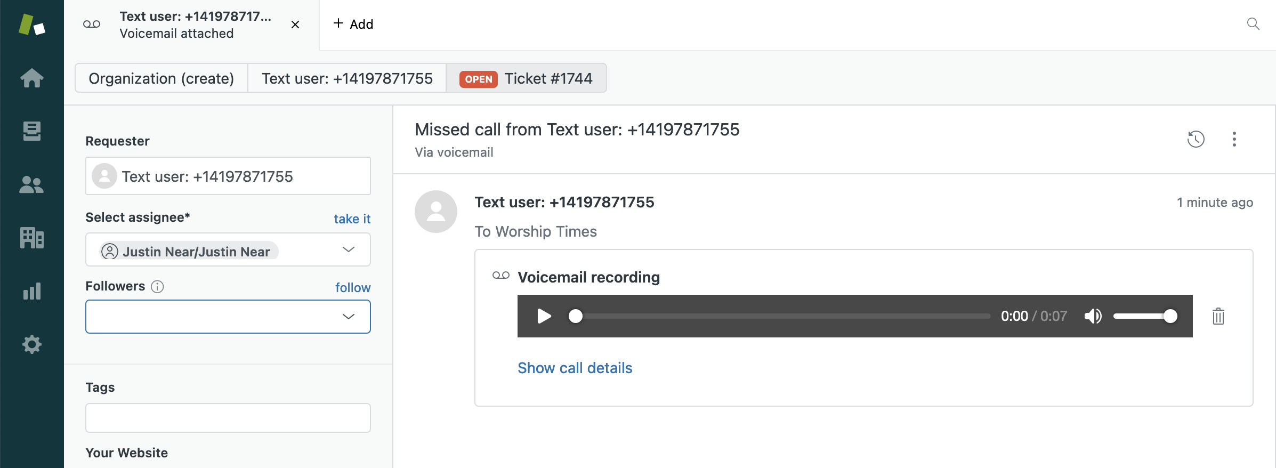
Task: Open the search magnifier icon
Action: tap(1253, 24)
